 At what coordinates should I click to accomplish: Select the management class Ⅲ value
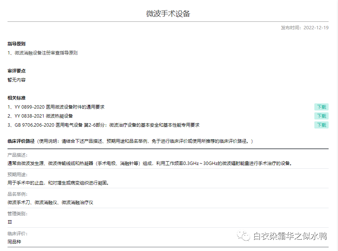click(x=10, y=222)
